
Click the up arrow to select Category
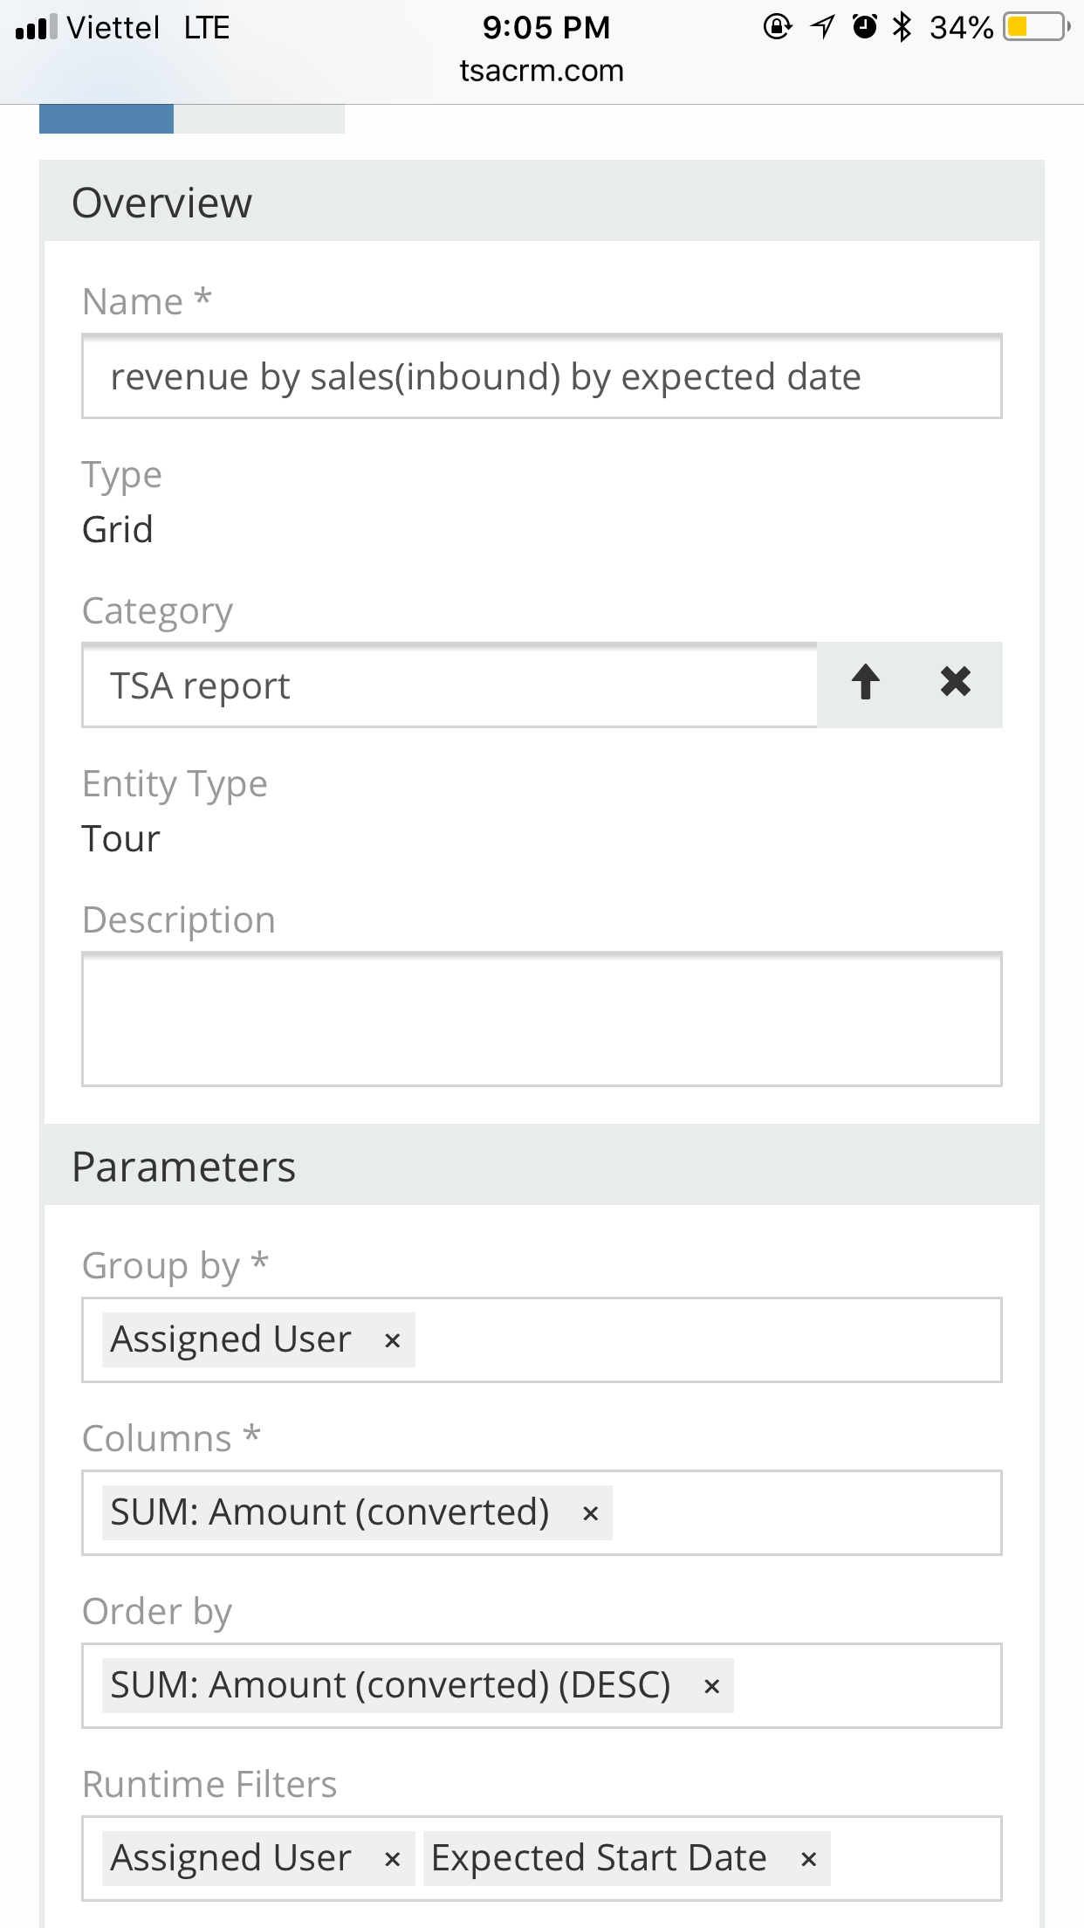tap(865, 683)
